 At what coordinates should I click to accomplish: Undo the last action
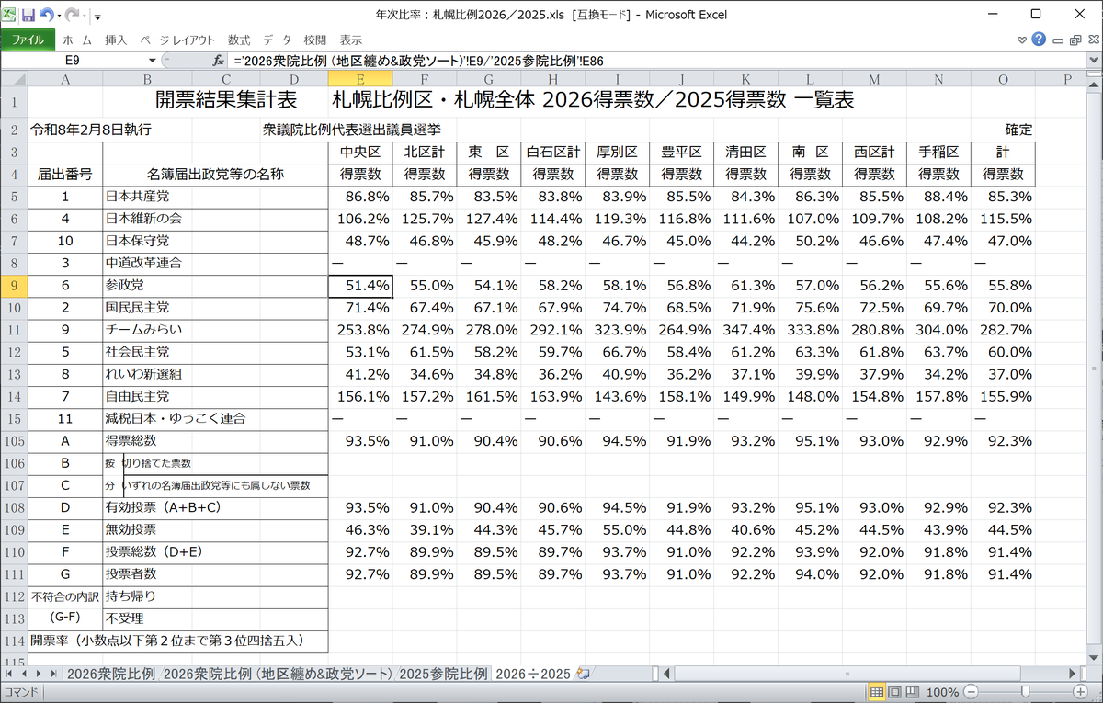(46, 15)
